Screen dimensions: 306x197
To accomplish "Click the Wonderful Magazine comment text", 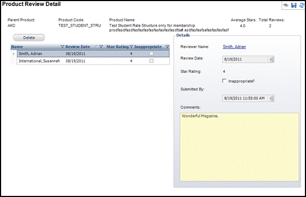I will coord(200,116).
